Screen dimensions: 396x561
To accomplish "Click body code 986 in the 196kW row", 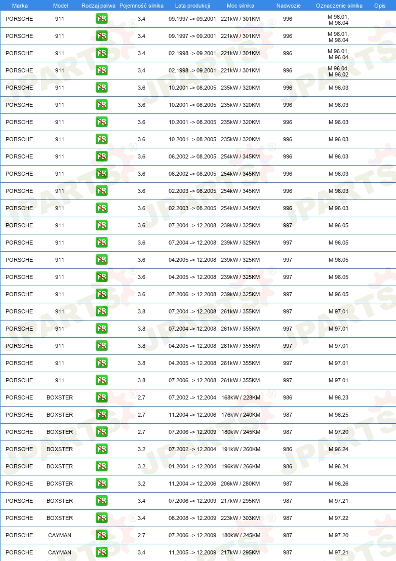I will click(x=288, y=466).
